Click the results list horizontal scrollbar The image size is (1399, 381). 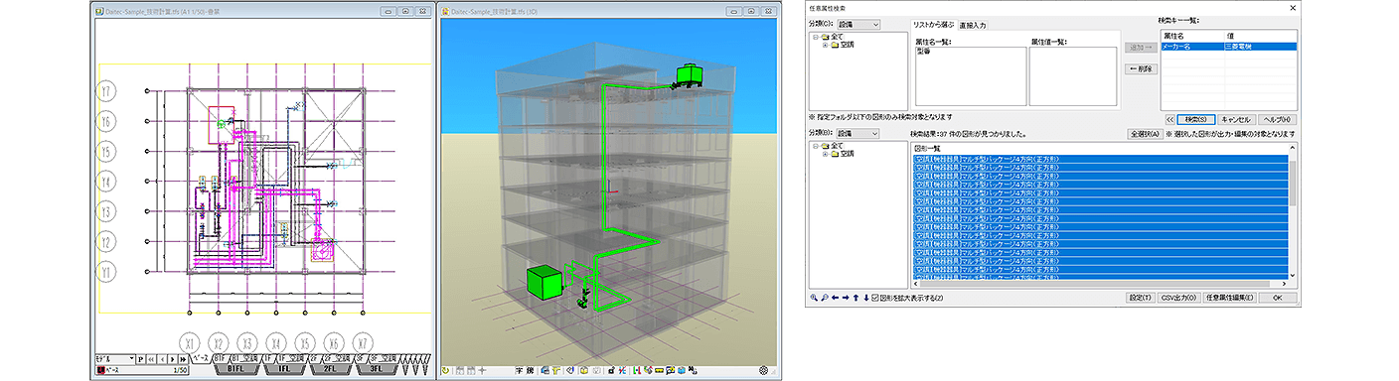(x=1098, y=284)
